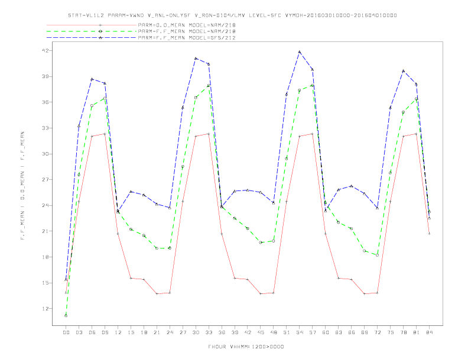468x362 pixels.
Task: Click x-axis forecast hour label 21
Action: pyautogui.click(x=157, y=332)
